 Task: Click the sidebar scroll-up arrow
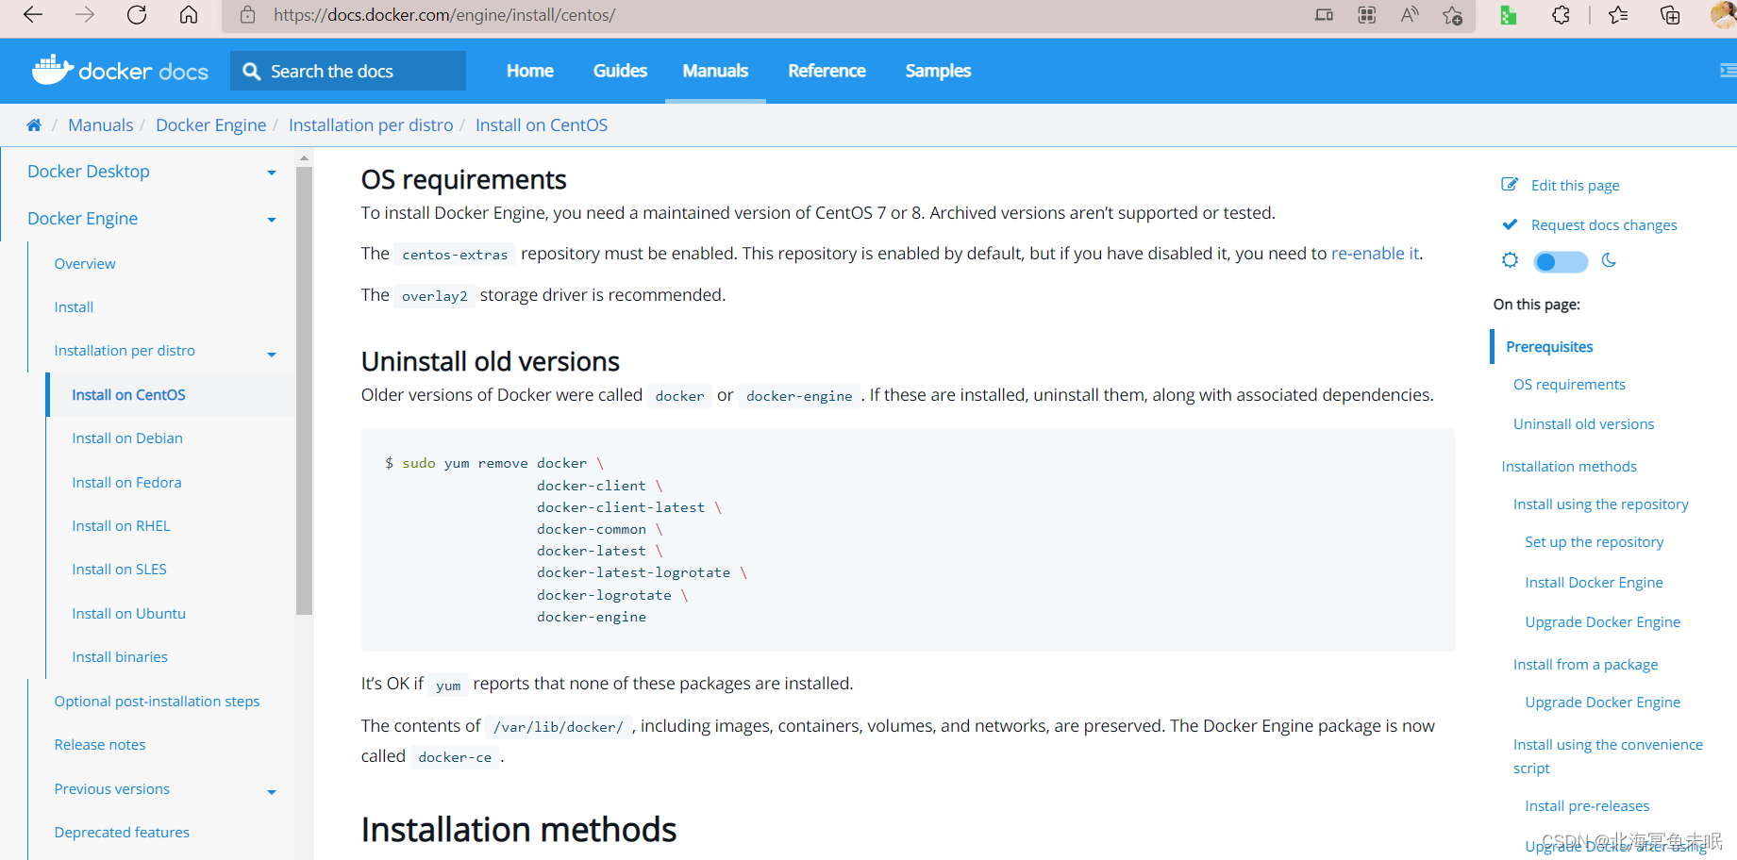(x=304, y=157)
